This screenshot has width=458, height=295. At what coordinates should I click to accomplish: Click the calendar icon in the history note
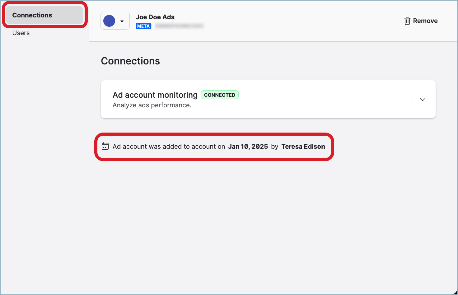(105, 146)
